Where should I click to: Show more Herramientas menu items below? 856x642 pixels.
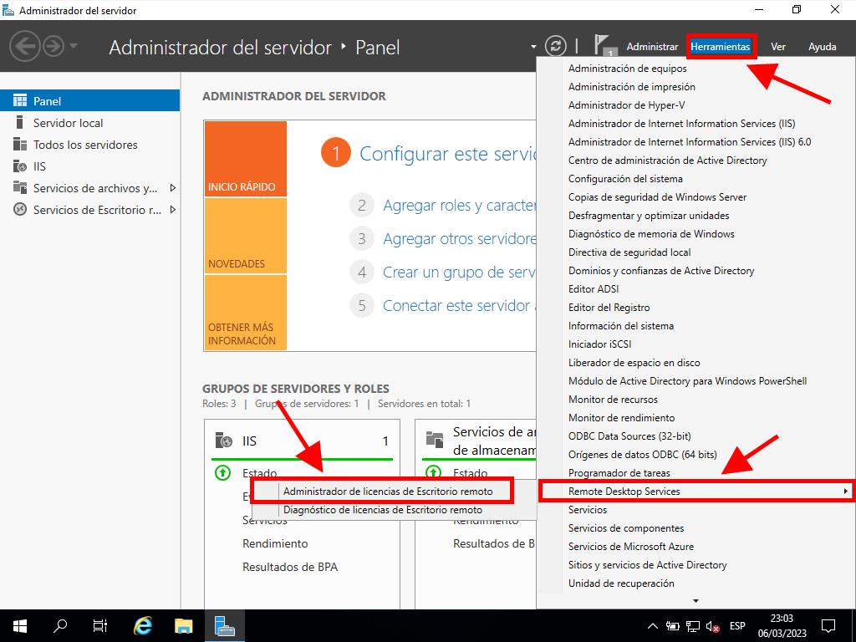695,601
